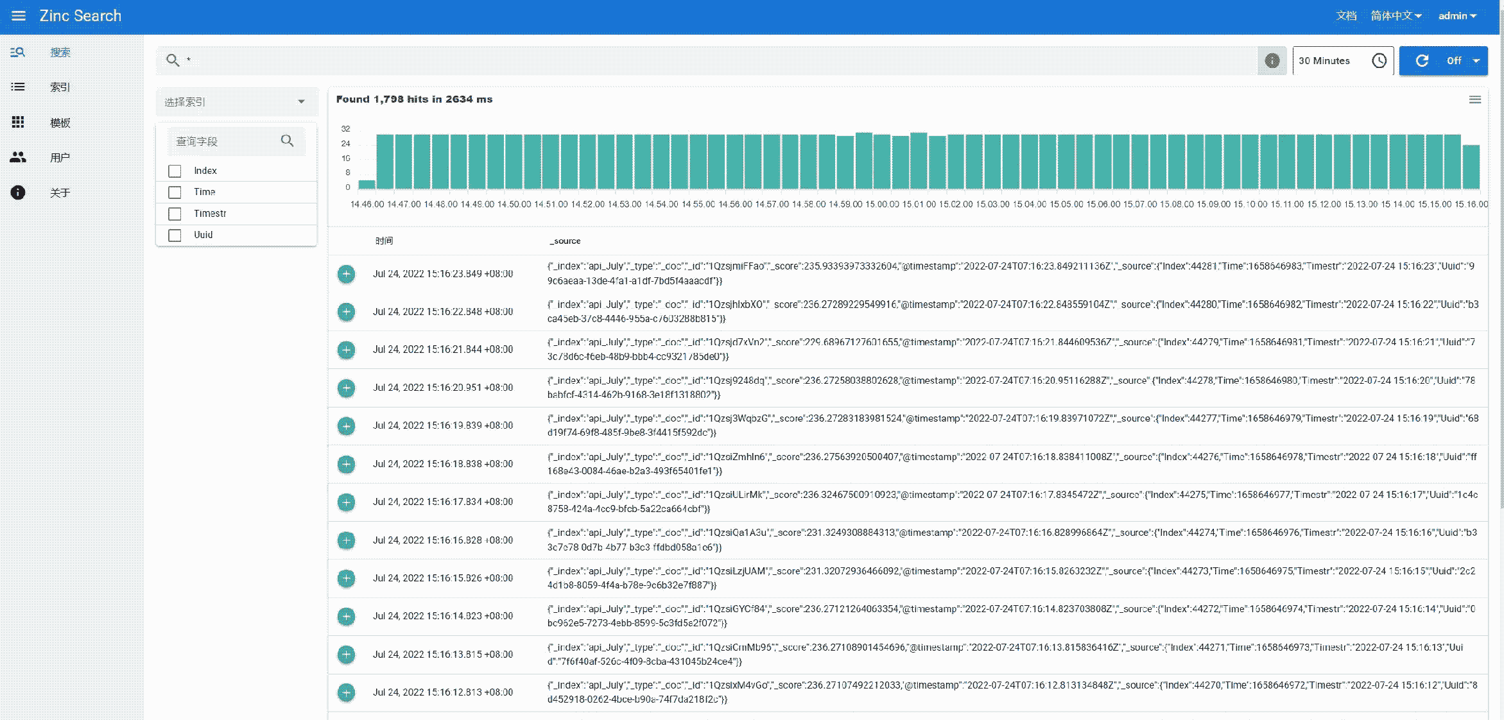Click the about info icon in sidebar
The height and width of the screenshot is (720, 1504).
[x=17, y=192]
